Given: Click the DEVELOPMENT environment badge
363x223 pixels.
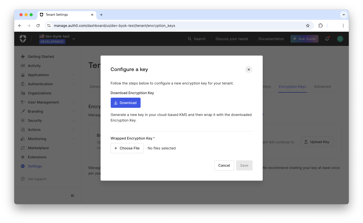Looking at the screenshot, I should pyautogui.click(x=52, y=42).
